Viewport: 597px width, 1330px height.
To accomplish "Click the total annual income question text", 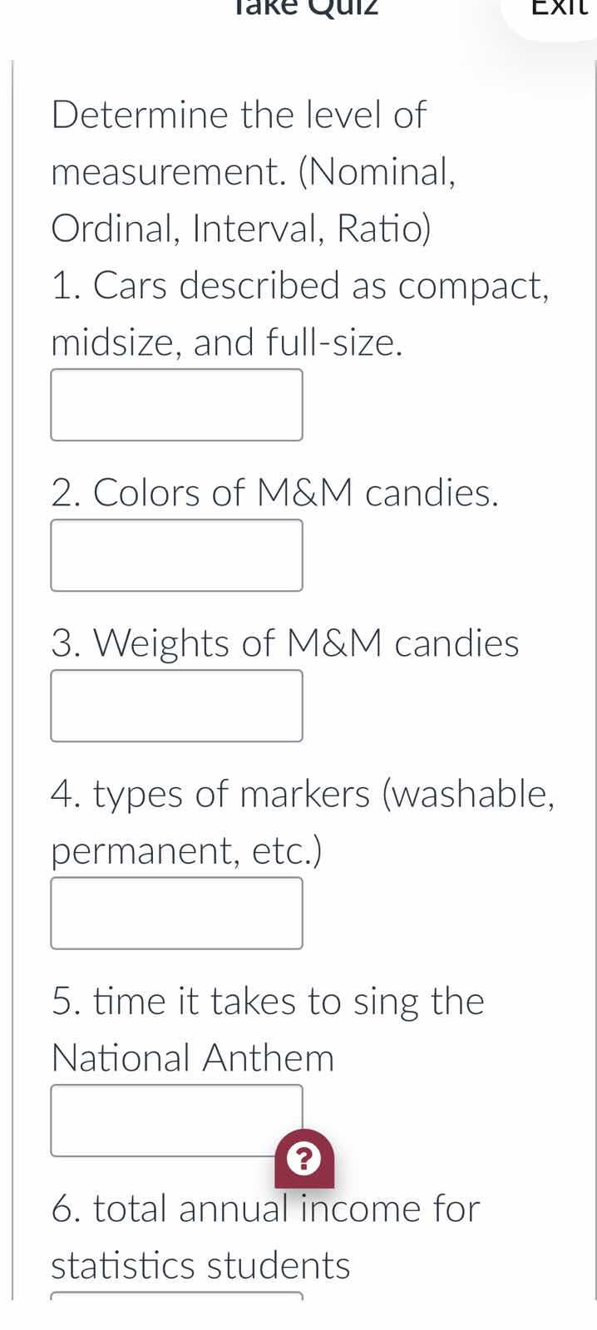I will point(264,1209).
